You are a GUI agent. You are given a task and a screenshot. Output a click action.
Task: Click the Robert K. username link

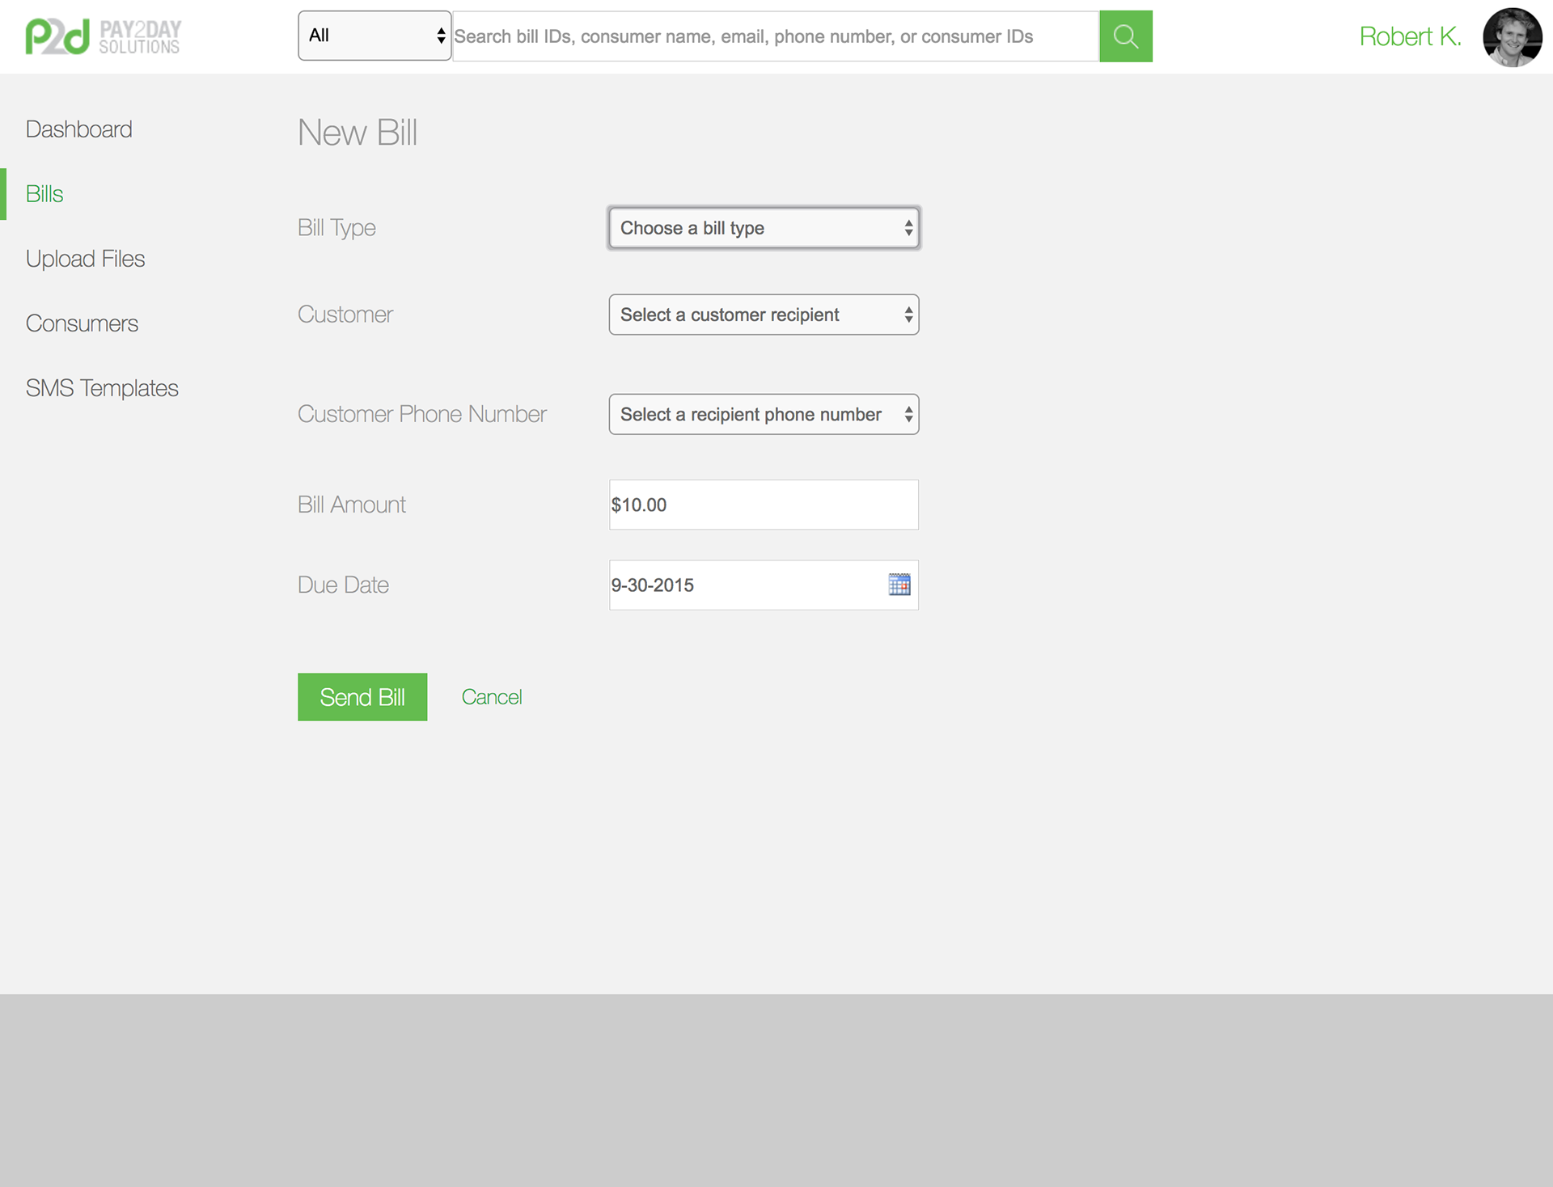click(x=1409, y=36)
